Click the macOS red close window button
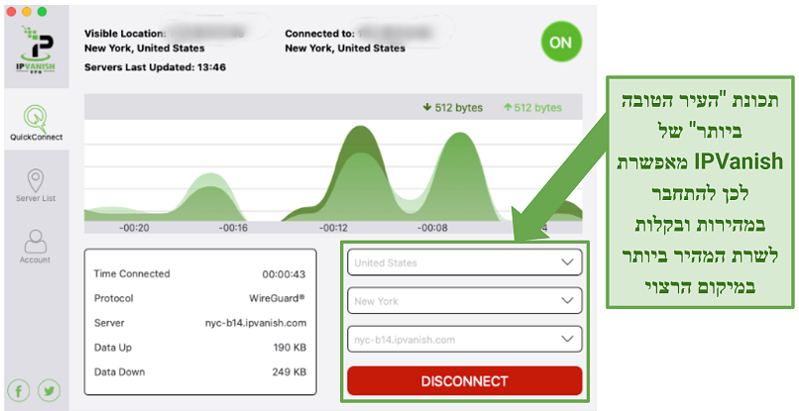The width and height of the screenshot is (799, 411). click(x=11, y=11)
